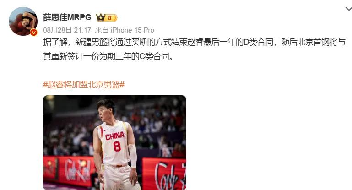
Task: Expand the post options chevron at top right
Action: pos(349,9)
